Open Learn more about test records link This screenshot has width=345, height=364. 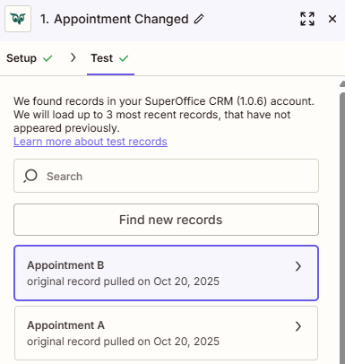pyautogui.click(x=91, y=142)
